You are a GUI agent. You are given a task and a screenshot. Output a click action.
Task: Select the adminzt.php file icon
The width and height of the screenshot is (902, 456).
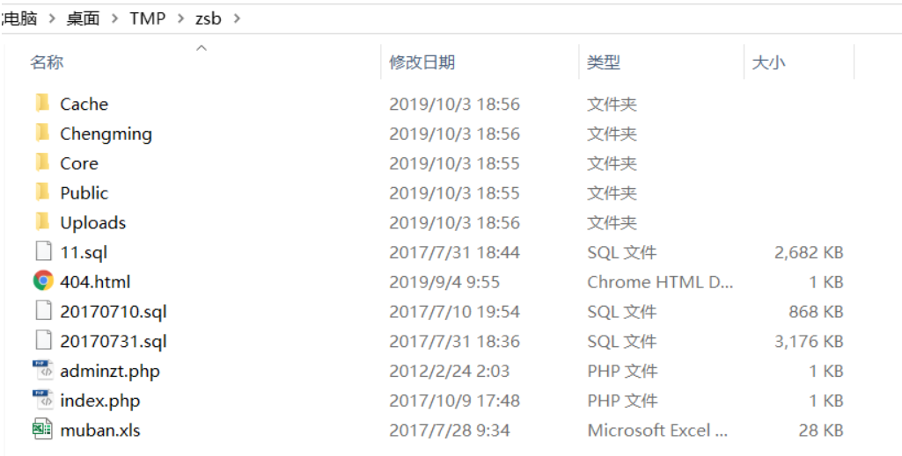[43, 371]
